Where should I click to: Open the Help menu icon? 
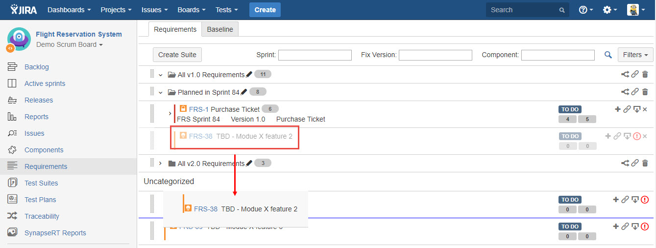pos(586,10)
